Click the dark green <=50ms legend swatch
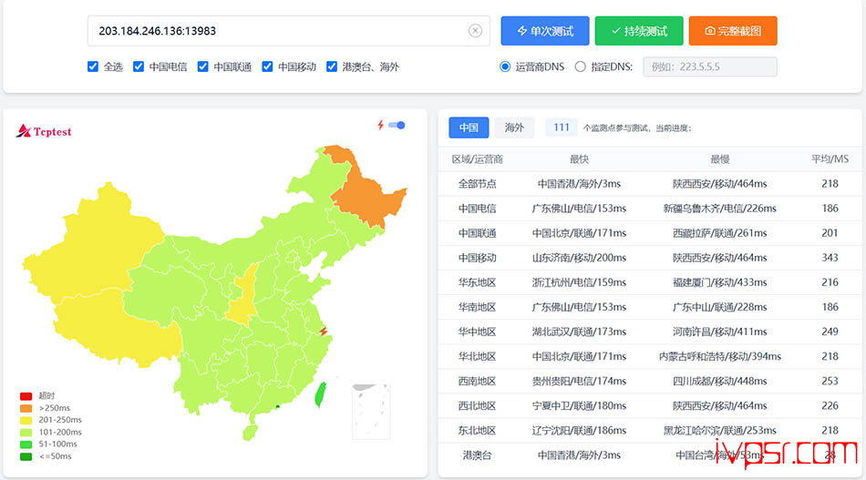The height and width of the screenshot is (480, 866). [26, 457]
